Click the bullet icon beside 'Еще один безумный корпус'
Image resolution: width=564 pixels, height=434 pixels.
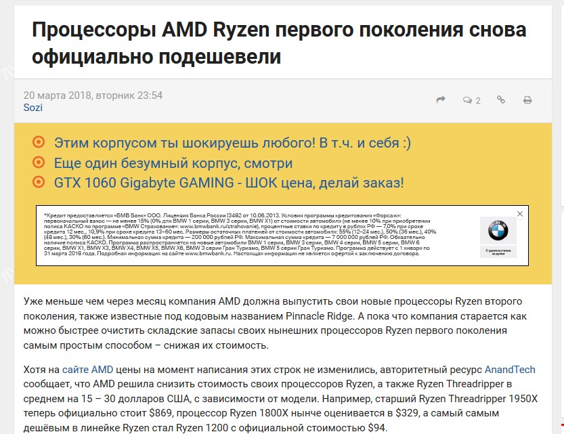coord(39,162)
